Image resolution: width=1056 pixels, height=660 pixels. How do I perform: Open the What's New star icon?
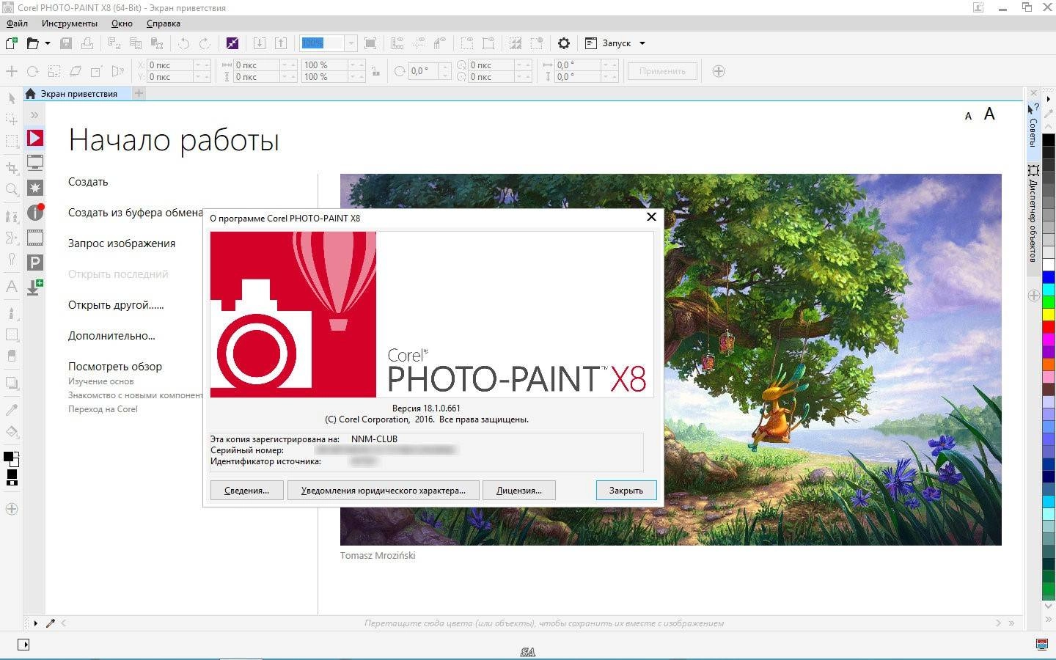click(x=35, y=188)
